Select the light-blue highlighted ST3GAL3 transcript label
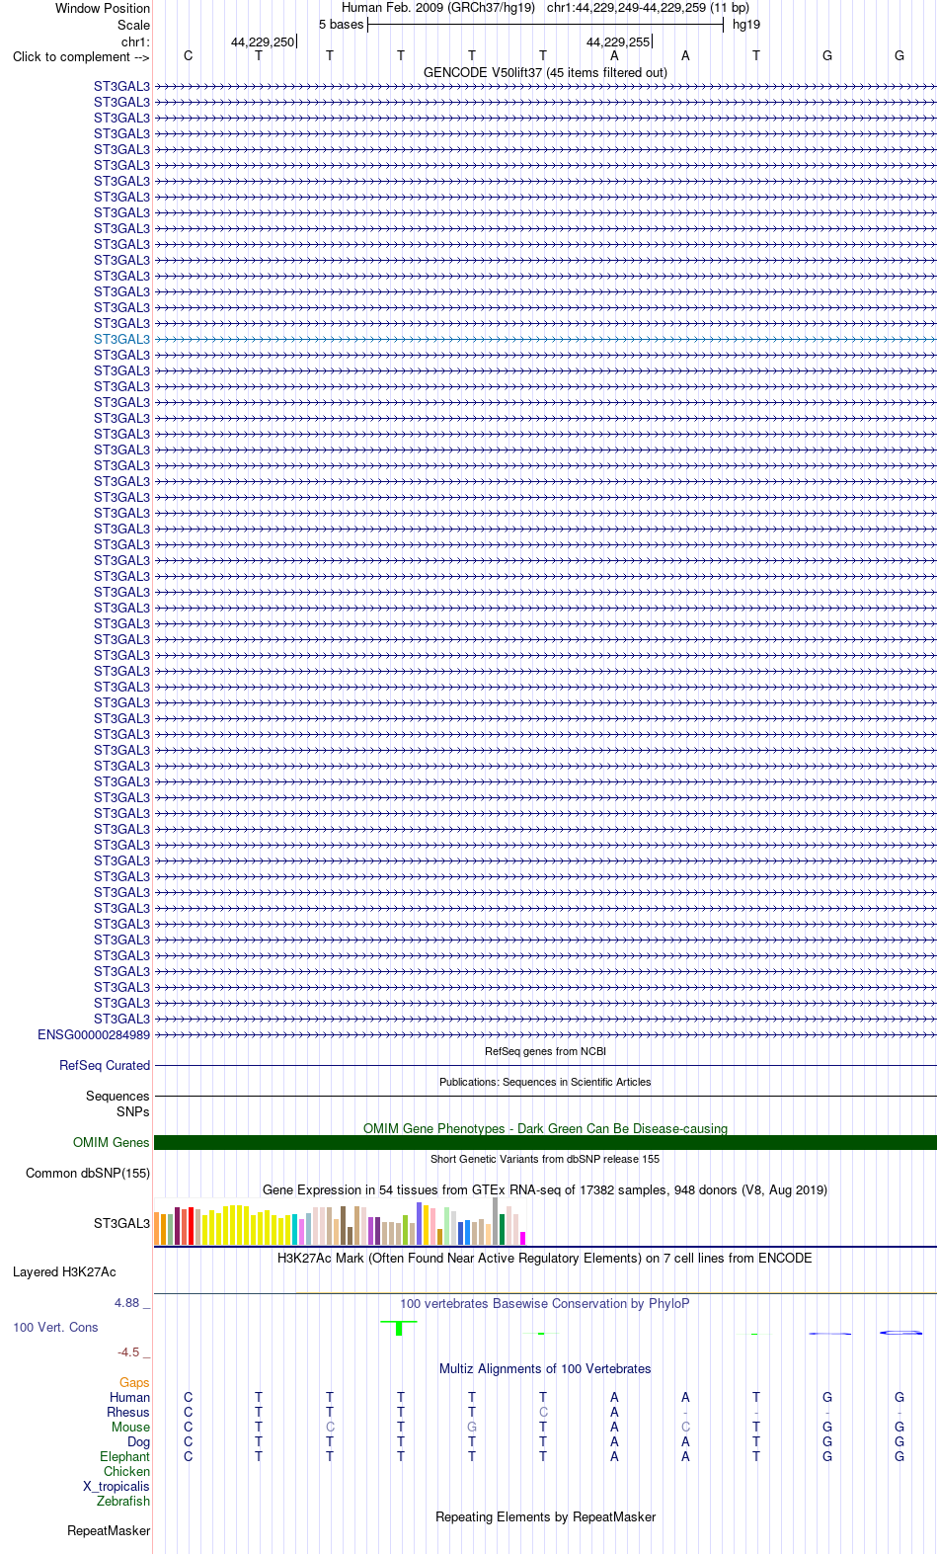Screen dimensions: 938x1554 121,339
